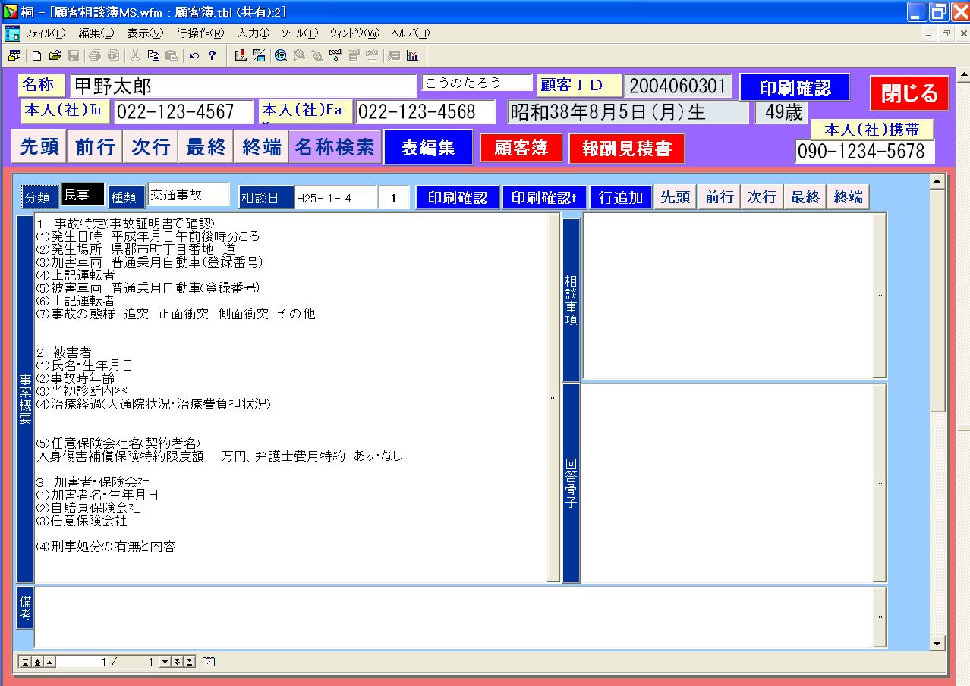The height and width of the screenshot is (686, 970).
Task: Expand 回答骨子 field using its ellipsis button
Action: point(879,483)
